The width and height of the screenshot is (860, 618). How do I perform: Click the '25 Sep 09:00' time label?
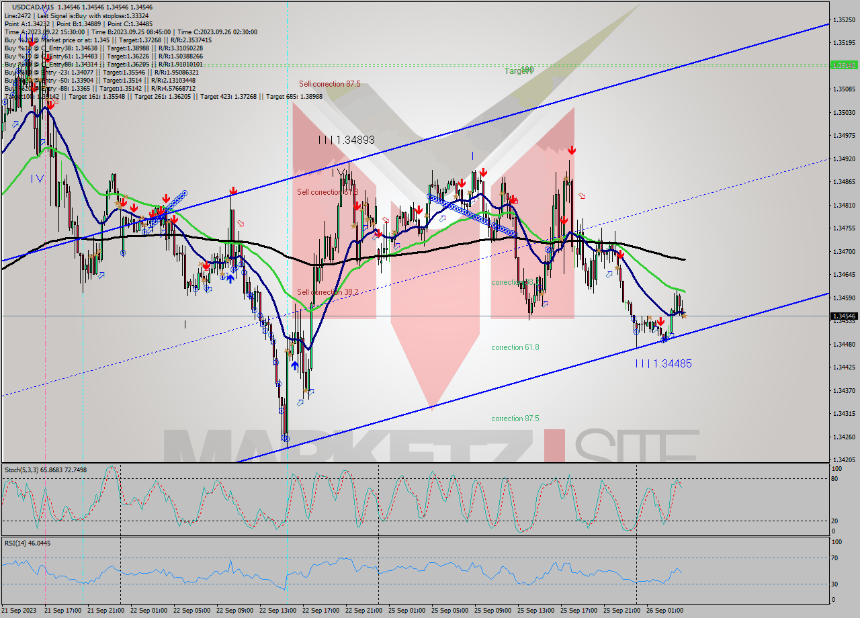[493, 611]
